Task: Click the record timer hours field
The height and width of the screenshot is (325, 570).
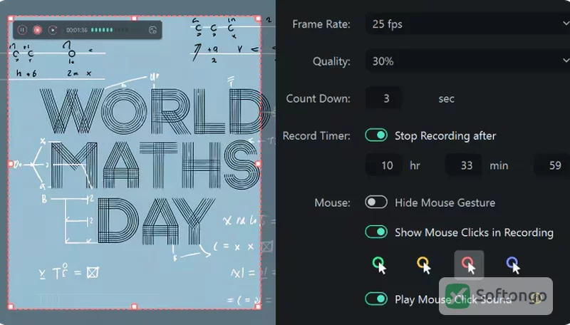Action: click(x=384, y=165)
